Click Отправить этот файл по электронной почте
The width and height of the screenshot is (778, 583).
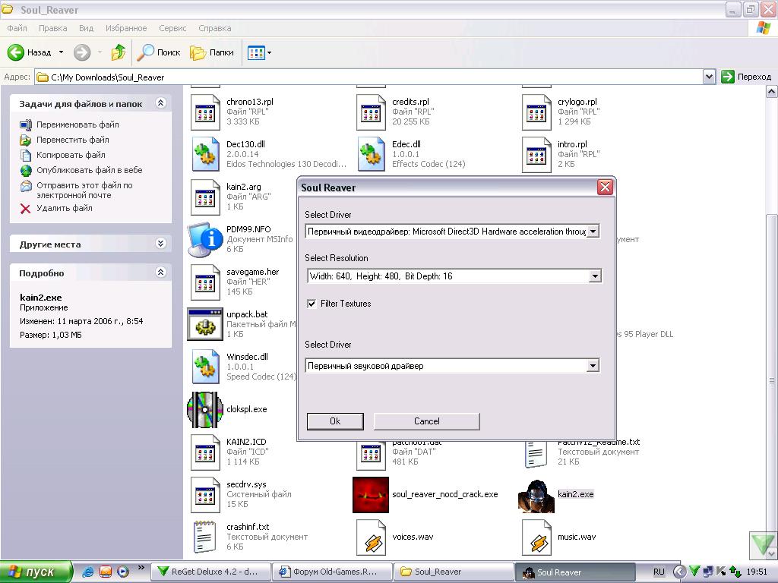84,190
